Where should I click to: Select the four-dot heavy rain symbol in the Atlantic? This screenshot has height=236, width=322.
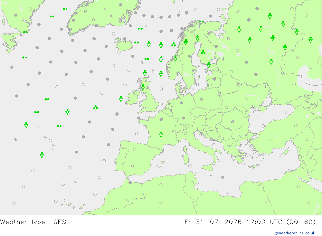pos(67,112)
